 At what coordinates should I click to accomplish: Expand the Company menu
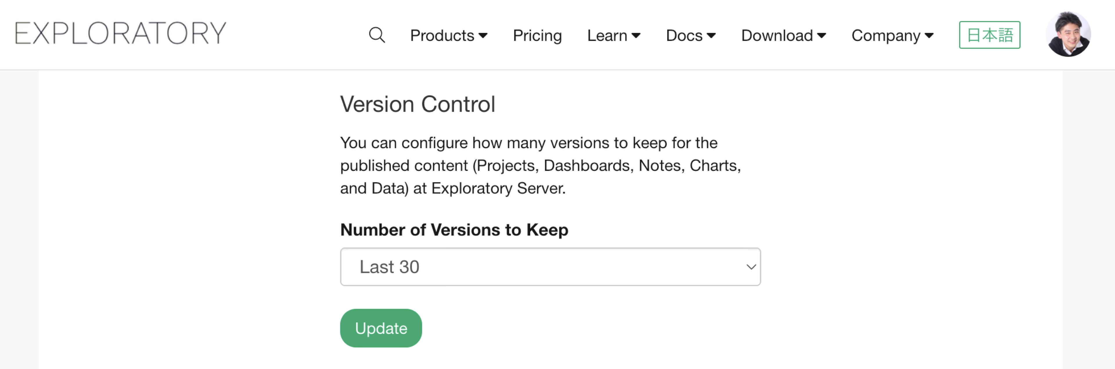click(x=886, y=35)
